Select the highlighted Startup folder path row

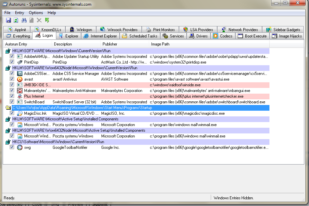pos(140,108)
